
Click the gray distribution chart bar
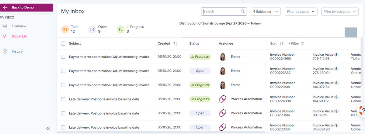[x=351, y=33]
